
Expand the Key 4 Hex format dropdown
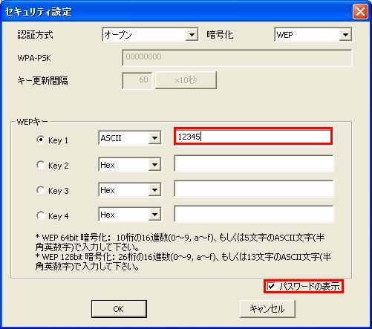point(130,215)
